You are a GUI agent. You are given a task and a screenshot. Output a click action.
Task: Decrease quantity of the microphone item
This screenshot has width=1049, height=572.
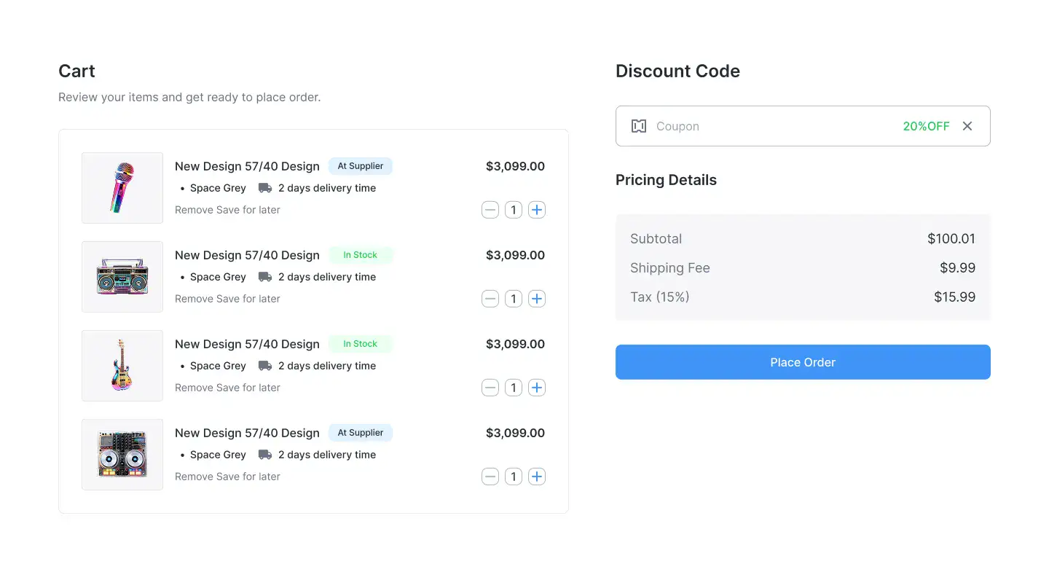coord(490,210)
